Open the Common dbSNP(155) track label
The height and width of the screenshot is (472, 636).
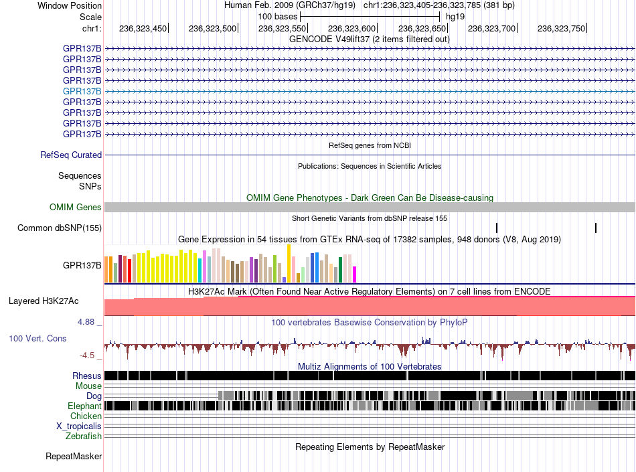tap(60, 228)
